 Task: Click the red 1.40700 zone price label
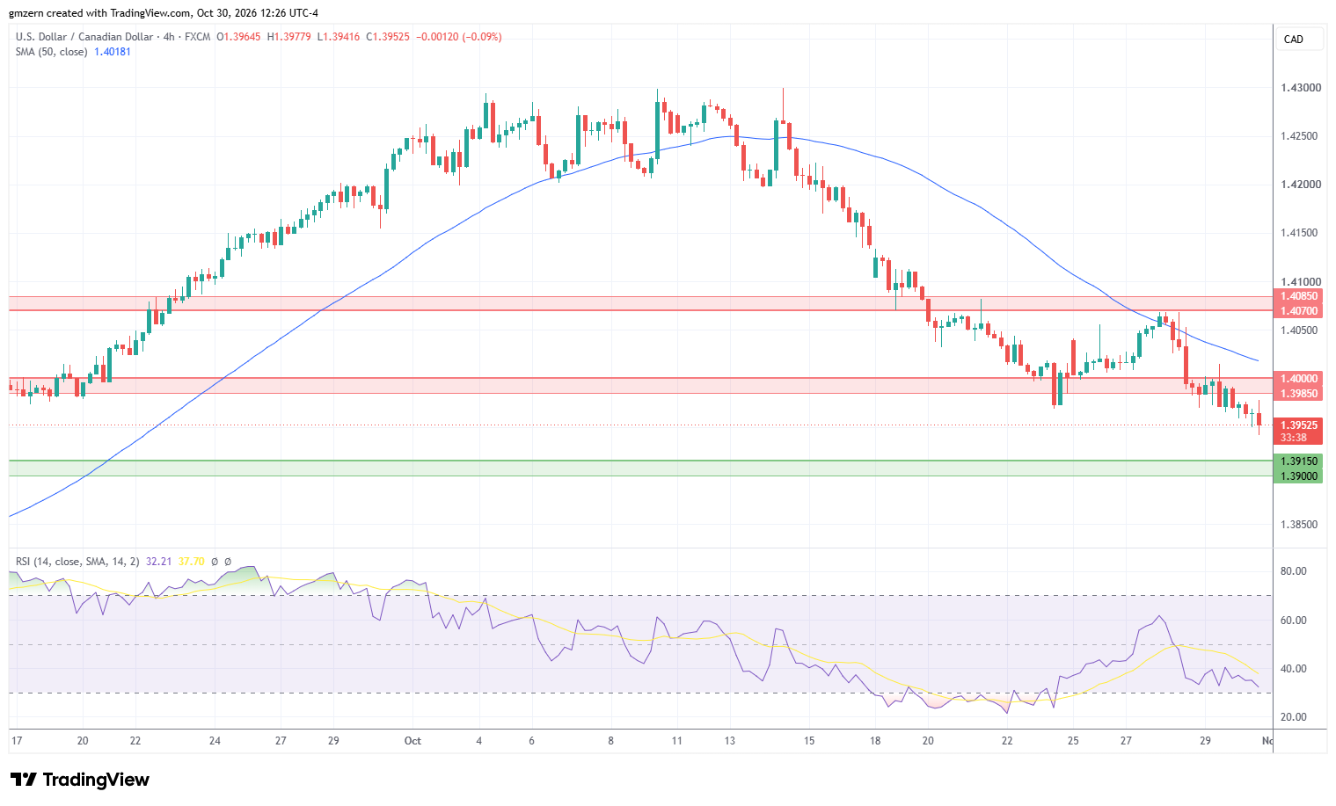pos(1298,311)
